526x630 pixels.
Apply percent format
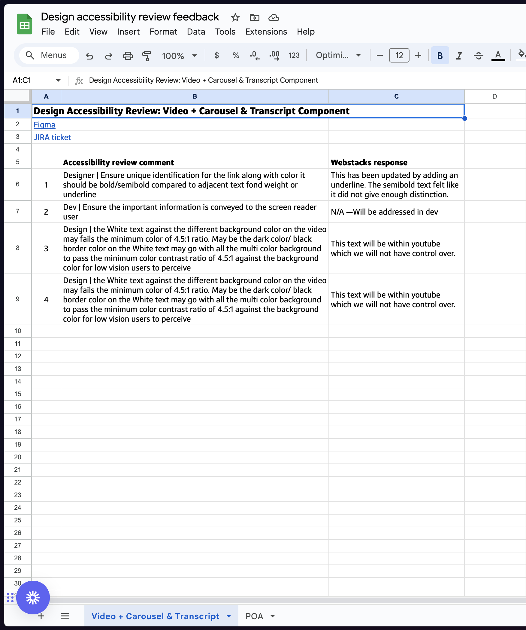tap(235, 55)
